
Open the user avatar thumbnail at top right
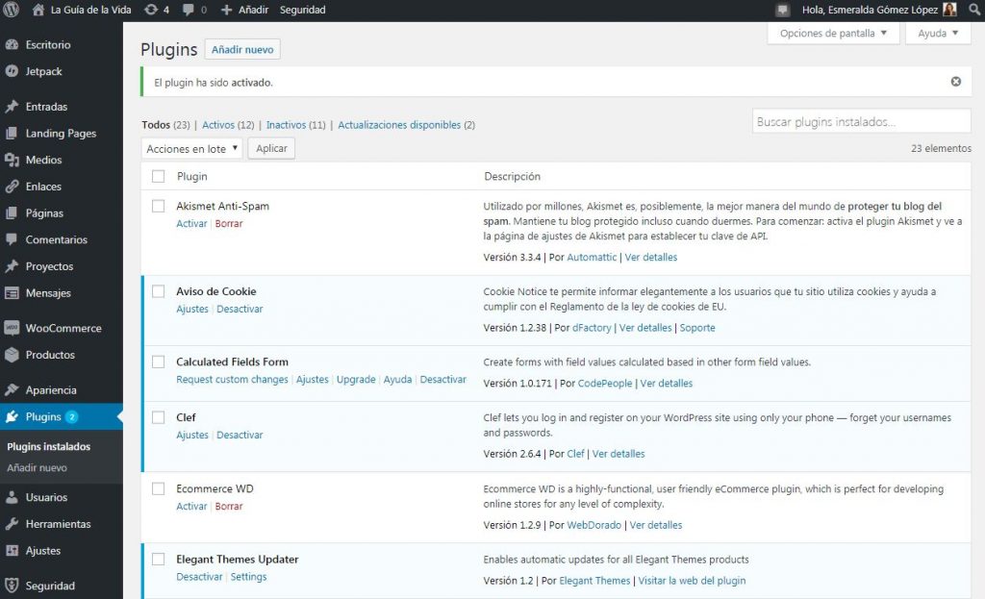point(949,10)
